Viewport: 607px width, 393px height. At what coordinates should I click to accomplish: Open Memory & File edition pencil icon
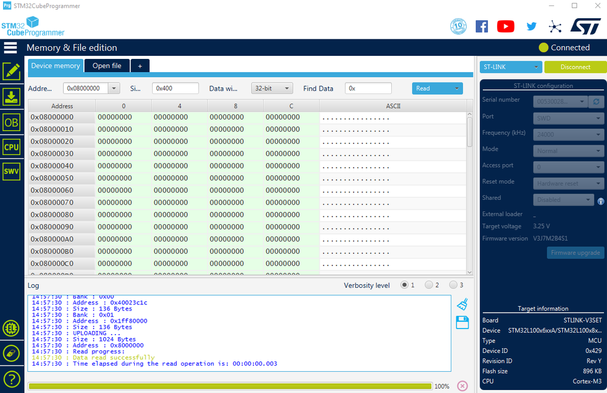click(x=12, y=72)
